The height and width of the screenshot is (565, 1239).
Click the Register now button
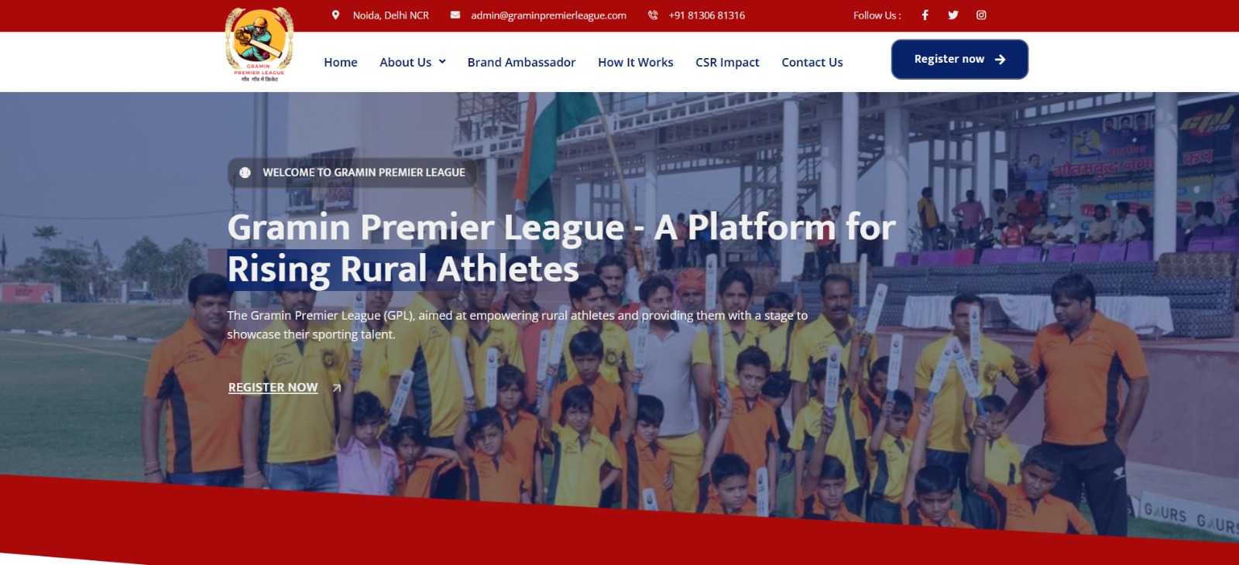coord(959,60)
